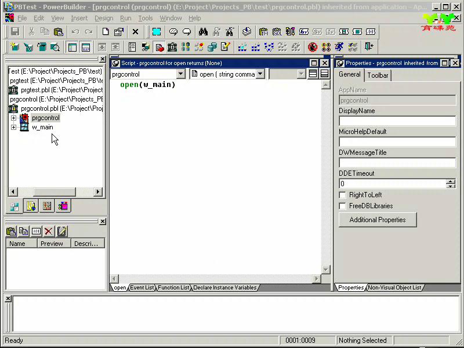Click the Cut scissors icon

click(x=31, y=32)
